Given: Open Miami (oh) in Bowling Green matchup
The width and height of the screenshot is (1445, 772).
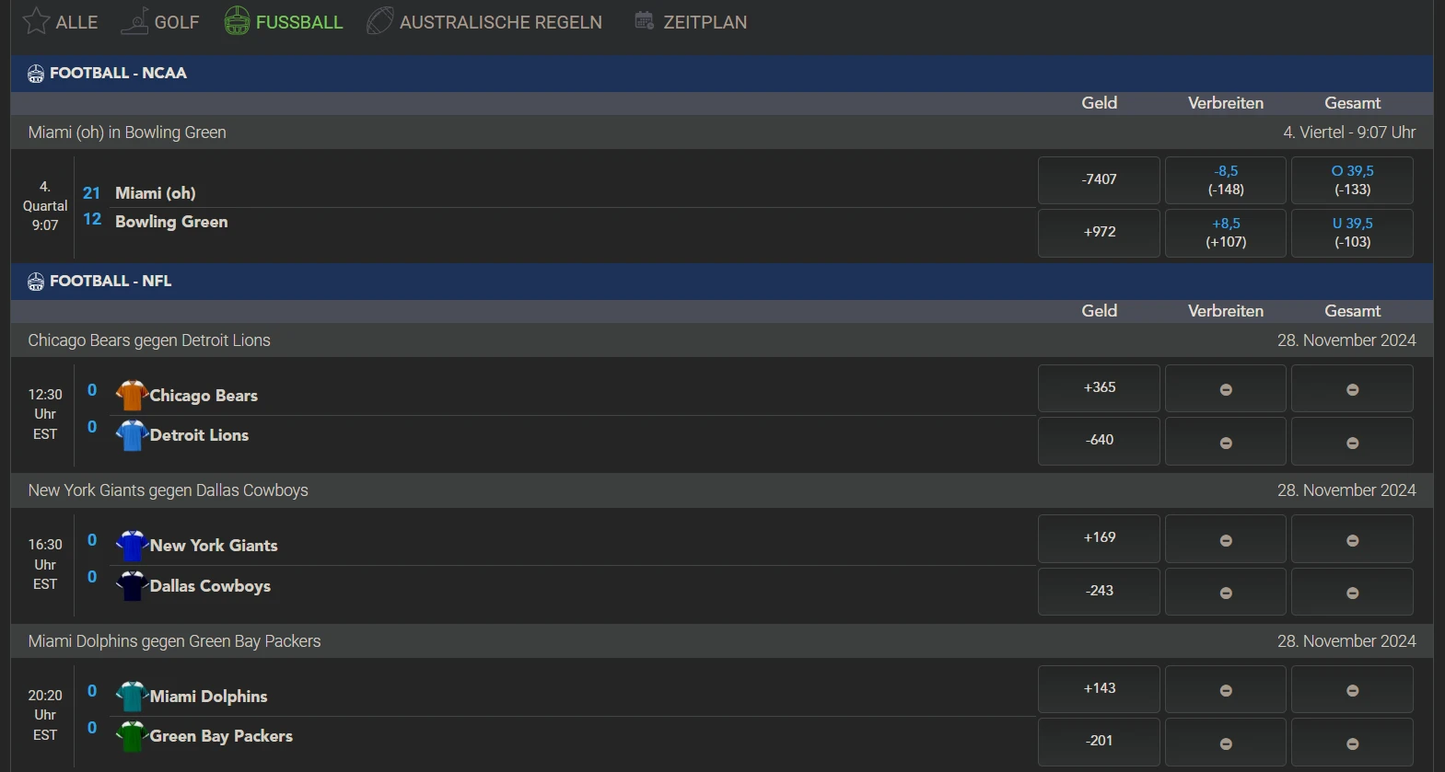Looking at the screenshot, I should pyautogui.click(x=127, y=133).
